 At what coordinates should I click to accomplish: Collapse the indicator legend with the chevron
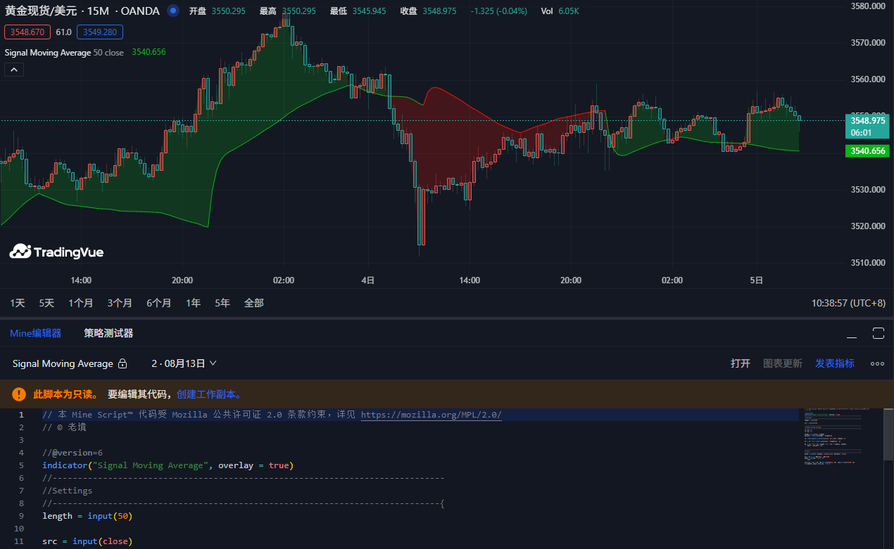(x=14, y=70)
